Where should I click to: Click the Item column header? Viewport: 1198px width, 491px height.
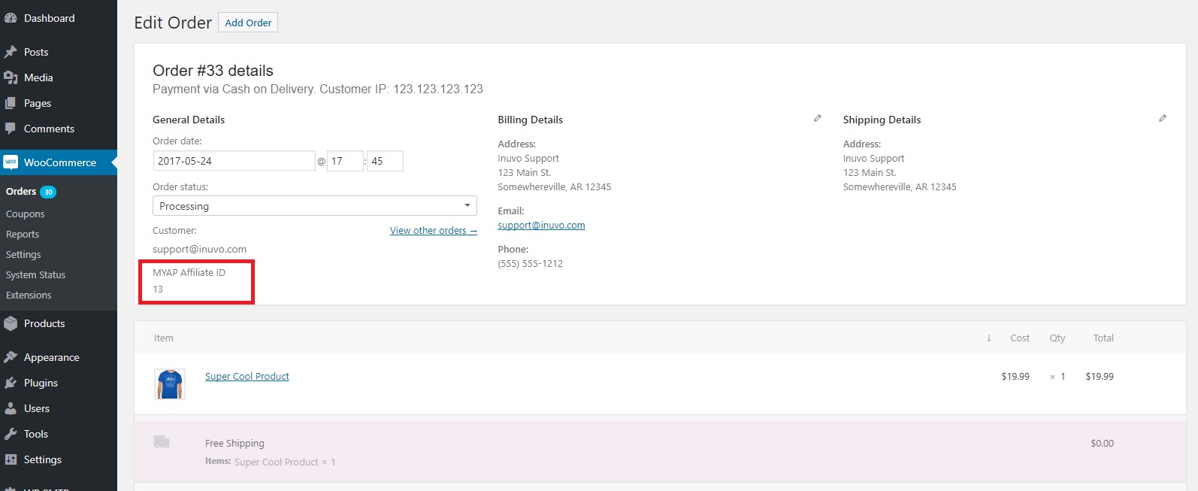(x=164, y=338)
